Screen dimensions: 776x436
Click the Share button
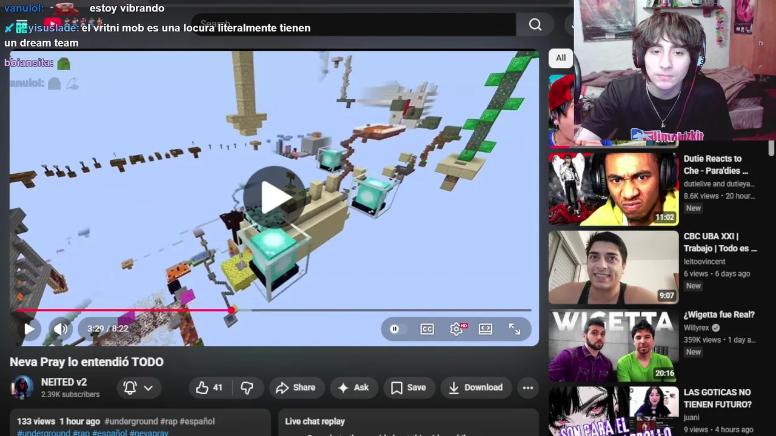click(296, 388)
